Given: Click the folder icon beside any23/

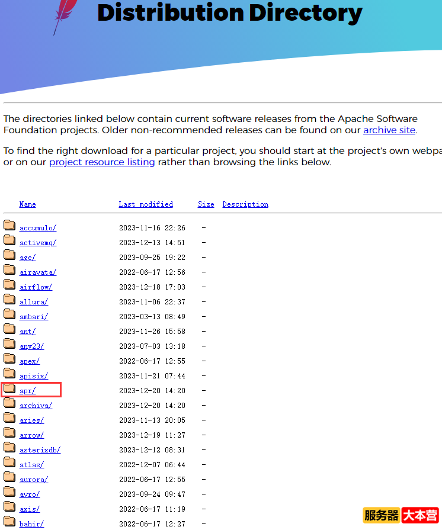Looking at the screenshot, I should click(x=9, y=343).
